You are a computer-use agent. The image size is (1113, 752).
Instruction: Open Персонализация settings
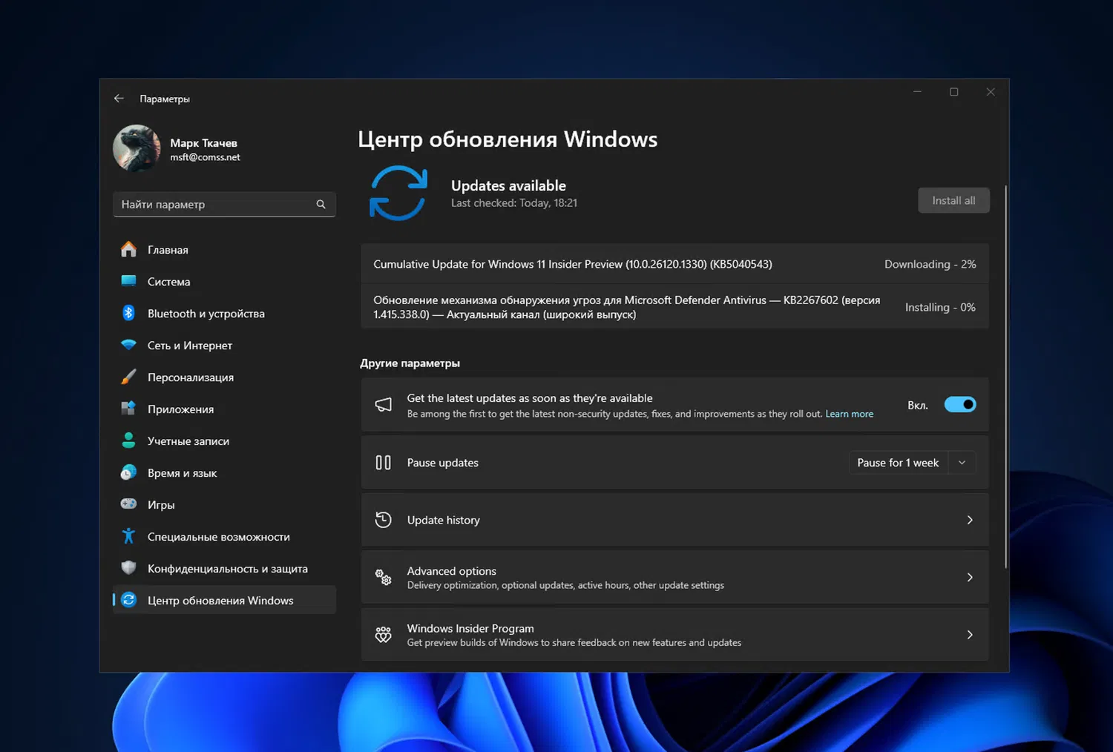coord(224,377)
